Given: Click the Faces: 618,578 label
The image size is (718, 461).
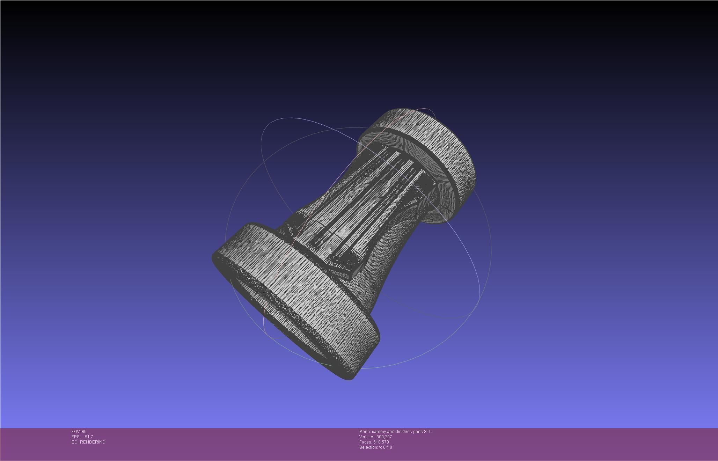Looking at the screenshot, I should click(374, 442).
